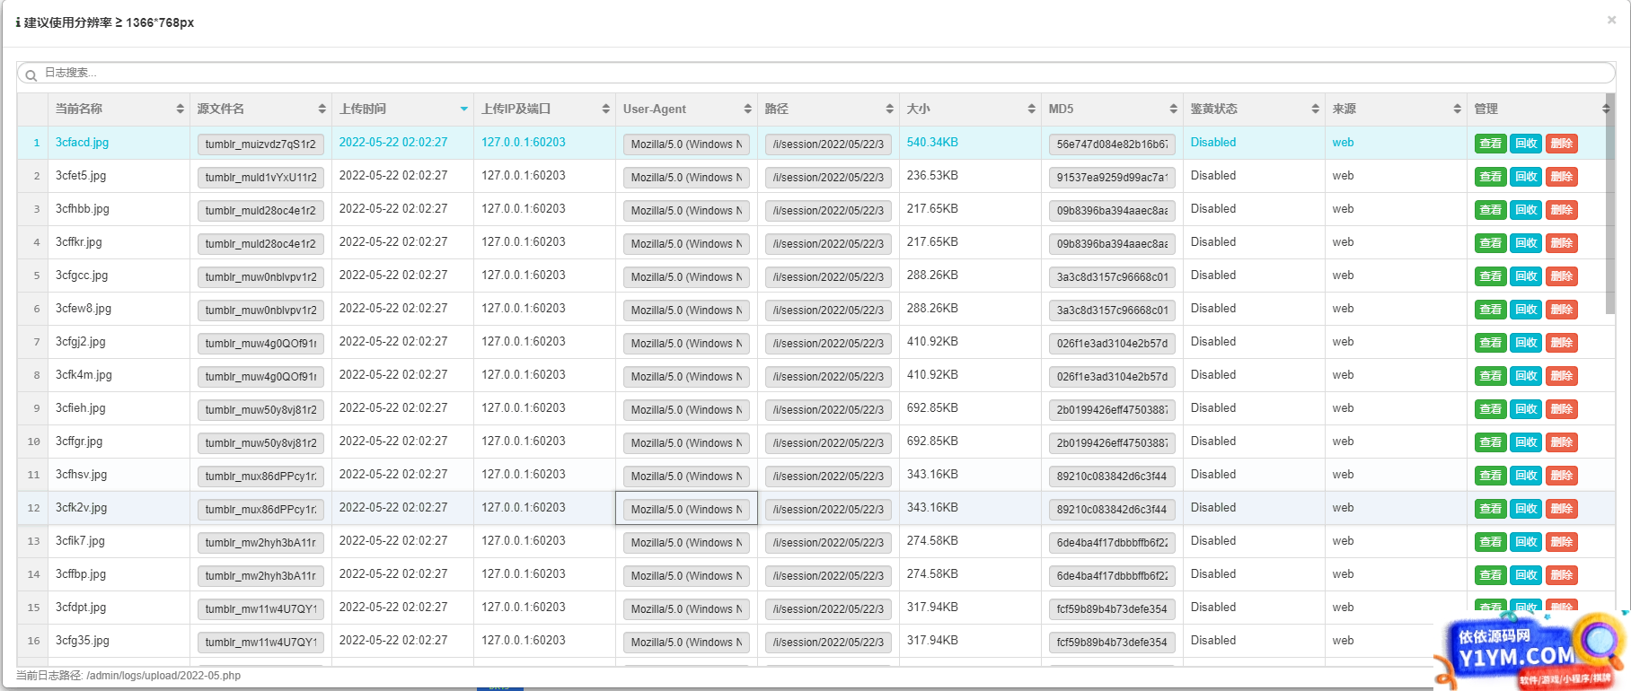Select file name 3cfhsv.jpg
Screen dimensions: 1631x691
(x=81, y=475)
